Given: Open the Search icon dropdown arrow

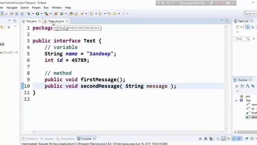Looking at the screenshot, I should click(x=86, y=14).
